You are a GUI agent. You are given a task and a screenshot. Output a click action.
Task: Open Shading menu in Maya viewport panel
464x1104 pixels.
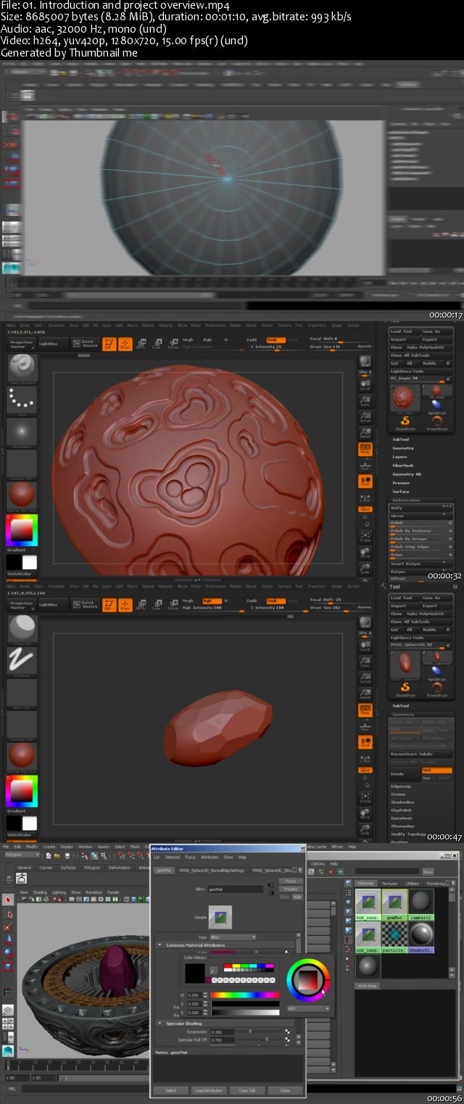click(40, 892)
